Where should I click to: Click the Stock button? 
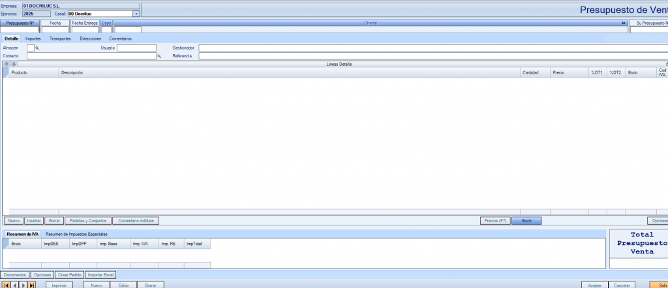coord(527,221)
